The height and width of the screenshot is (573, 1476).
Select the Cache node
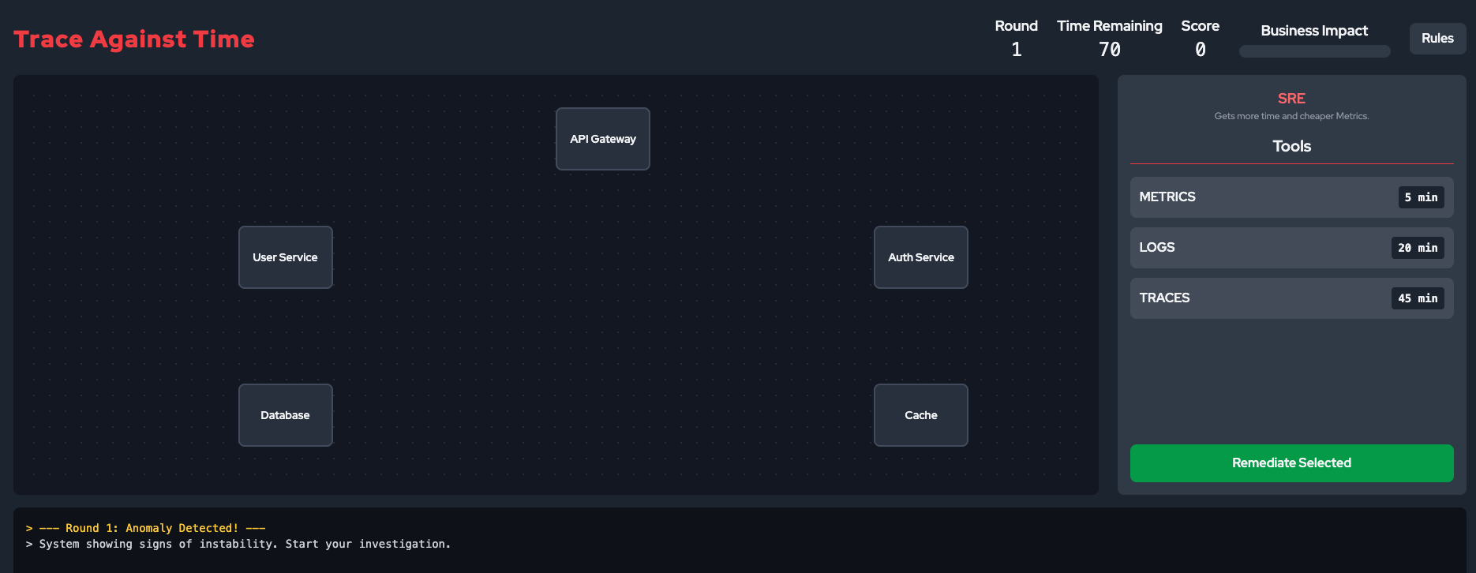coord(920,415)
